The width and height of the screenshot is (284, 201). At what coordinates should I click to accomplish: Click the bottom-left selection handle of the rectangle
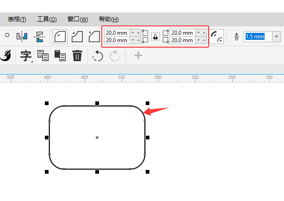(47, 172)
